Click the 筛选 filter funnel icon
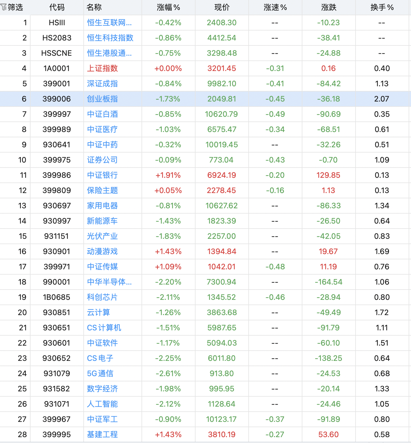Viewport: 411px width, 443px height. 4,7
